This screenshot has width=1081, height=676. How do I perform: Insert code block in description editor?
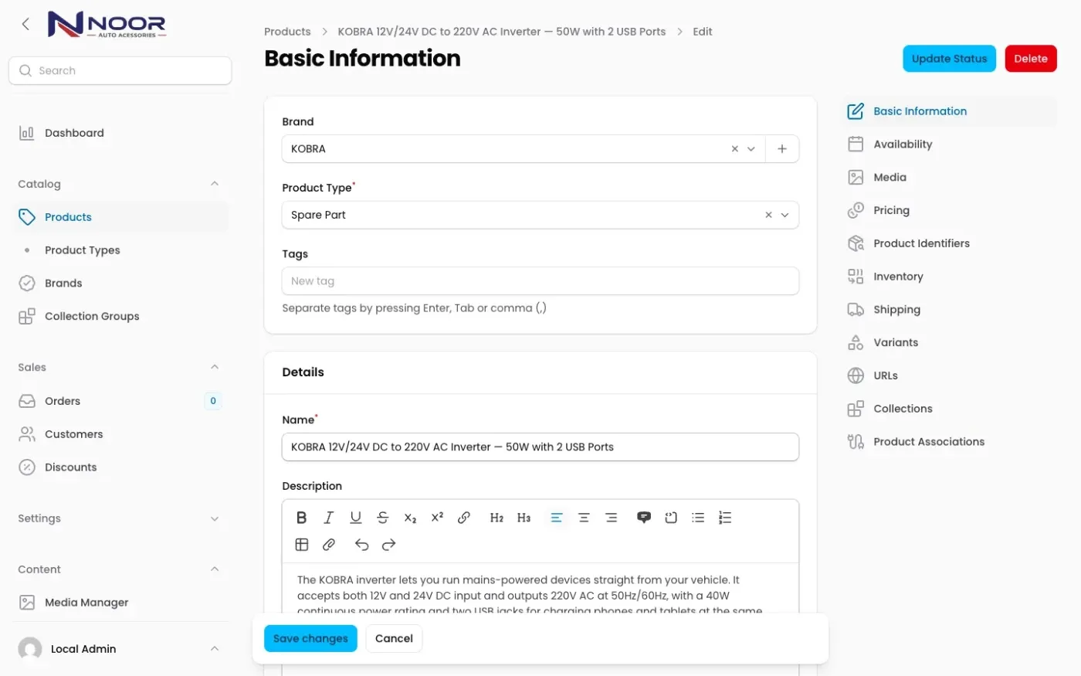click(x=671, y=518)
